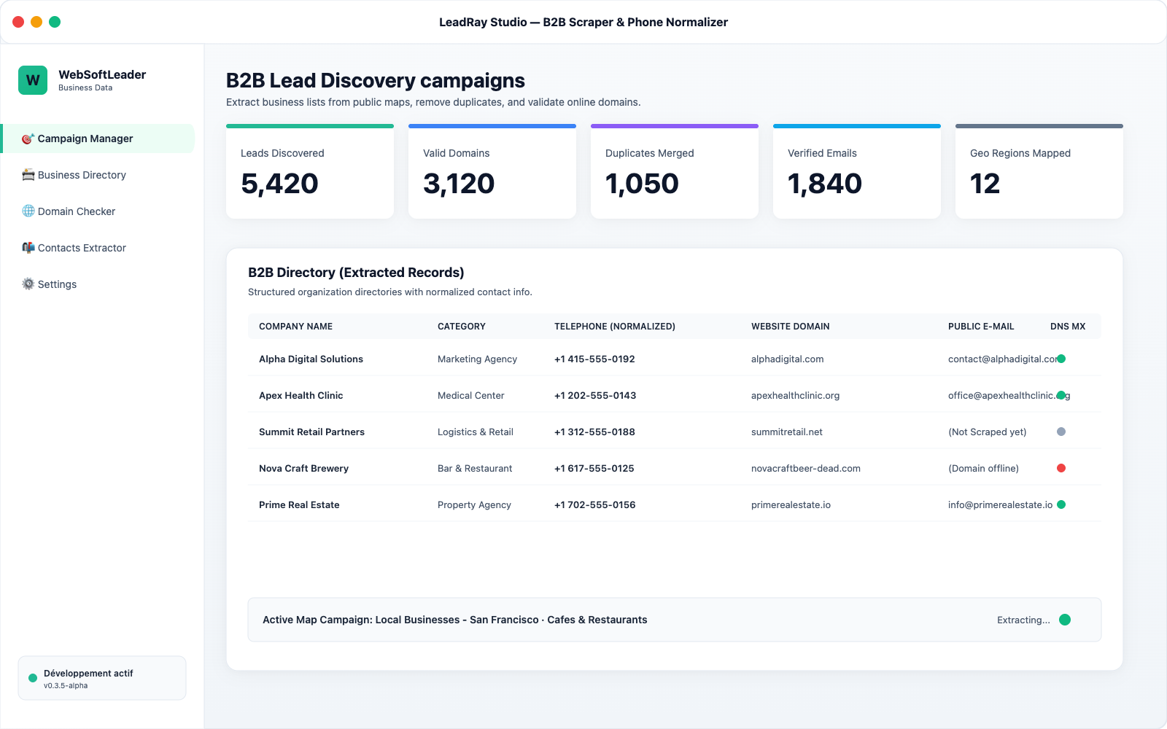Image resolution: width=1167 pixels, height=729 pixels.
Task: Click the CATEGORY column header
Action: [461, 327]
